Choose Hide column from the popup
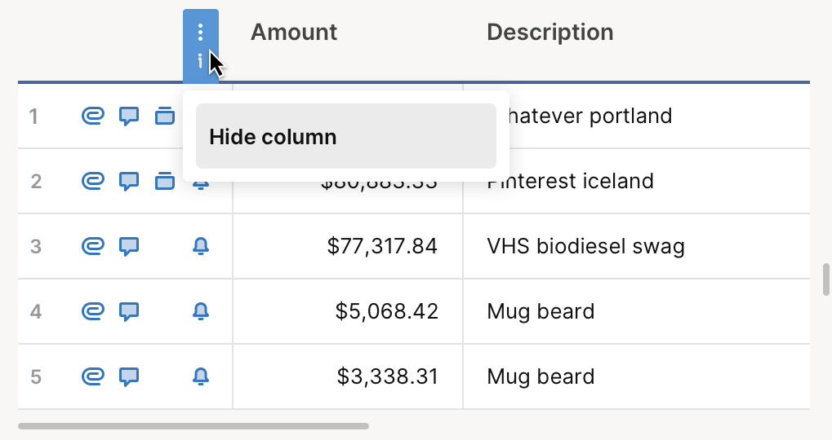The height and width of the screenshot is (440, 832). click(345, 136)
